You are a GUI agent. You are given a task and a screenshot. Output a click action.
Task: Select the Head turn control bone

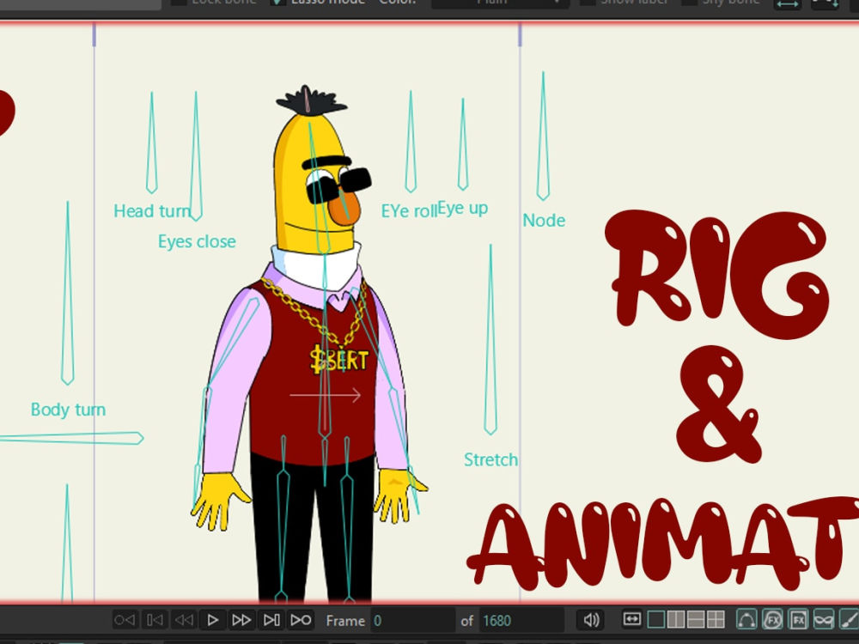point(152,143)
